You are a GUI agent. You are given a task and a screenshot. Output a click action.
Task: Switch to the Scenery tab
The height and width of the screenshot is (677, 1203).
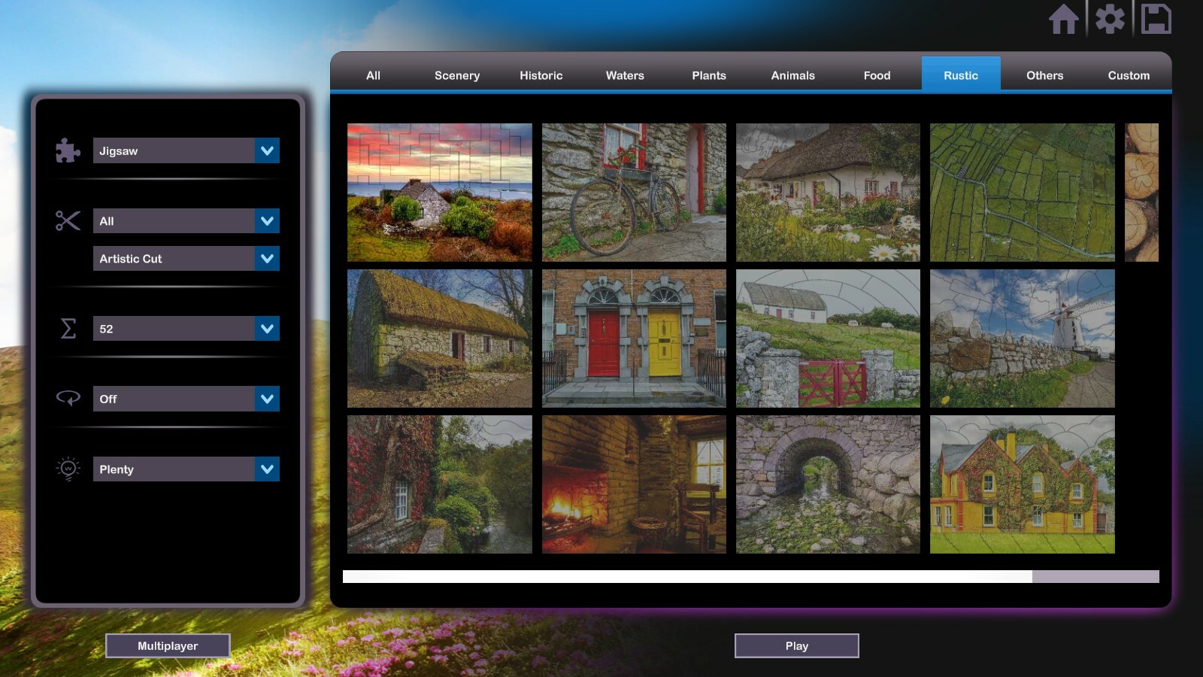tap(456, 75)
